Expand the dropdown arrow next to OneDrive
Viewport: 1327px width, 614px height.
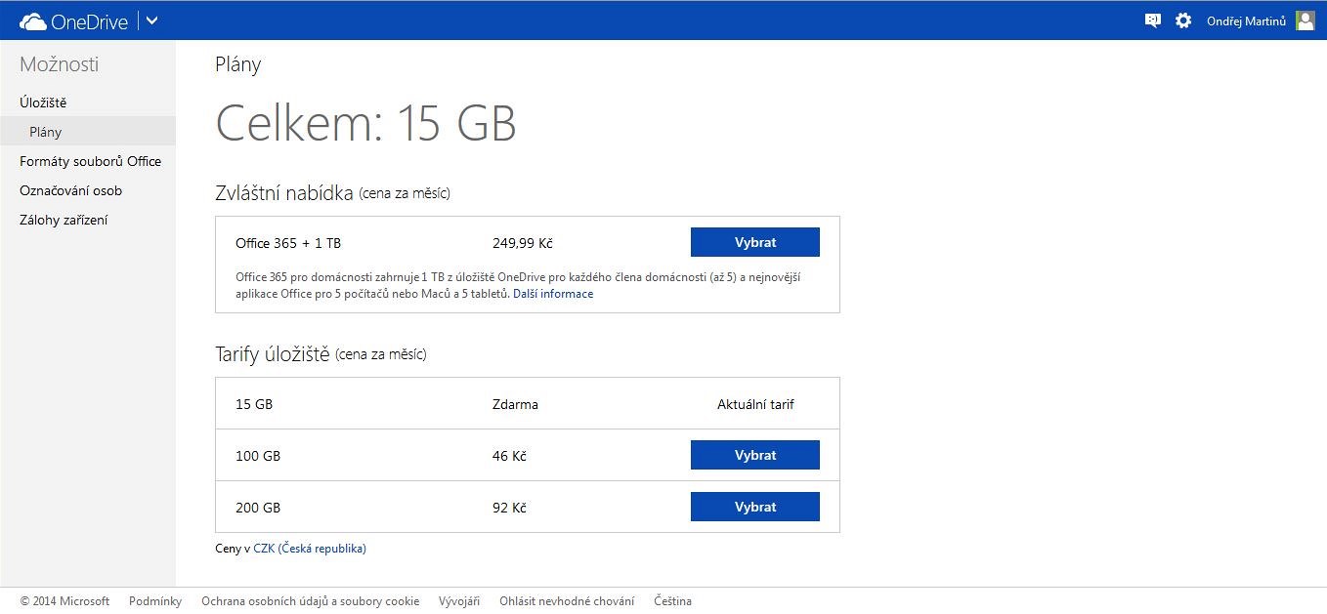151,20
